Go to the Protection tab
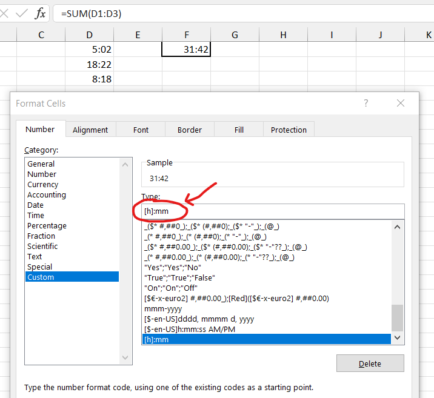Image resolution: width=434 pixels, height=398 pixels. pyautogui.click(x=289, y=130)
